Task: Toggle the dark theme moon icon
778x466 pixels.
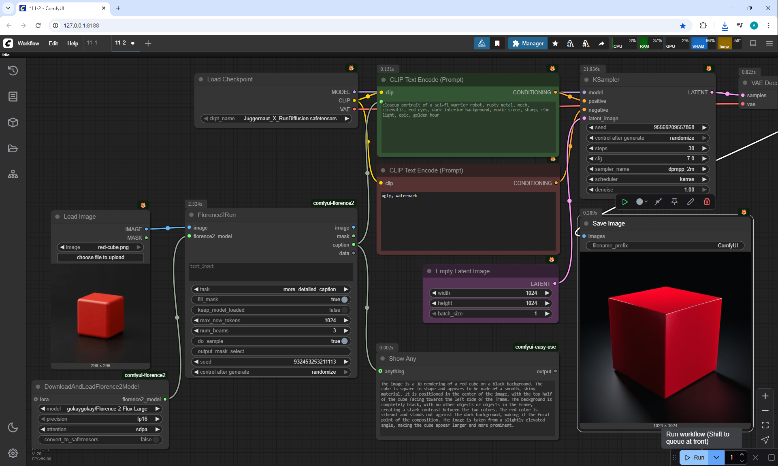Action: click(x=13, y=427)
